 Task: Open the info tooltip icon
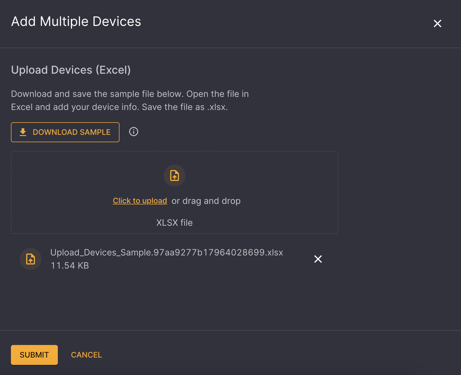(x=133, y=132)
